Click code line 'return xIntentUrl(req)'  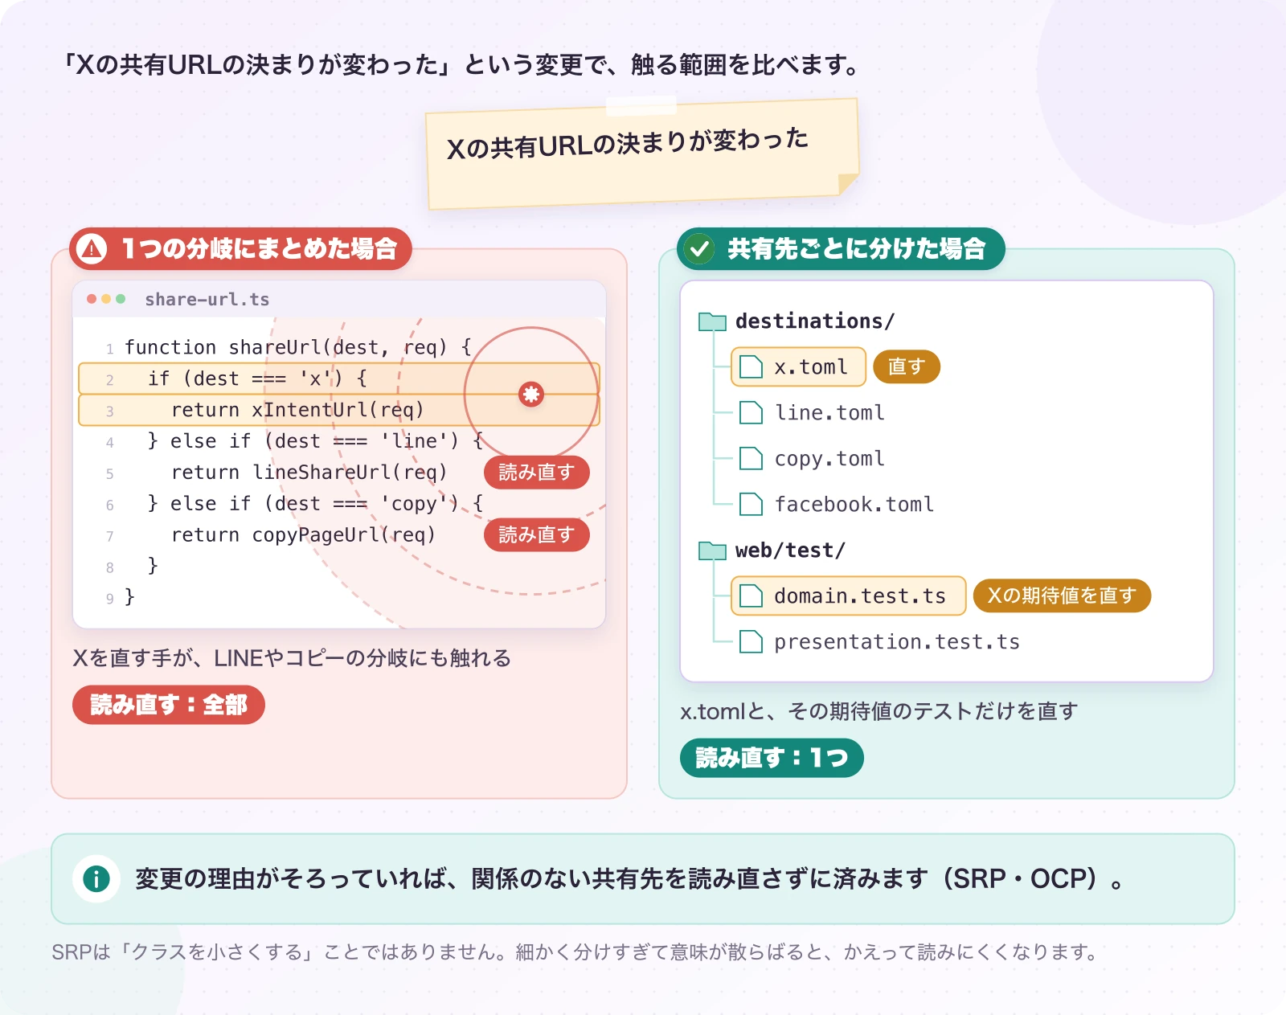pos(339,410)
